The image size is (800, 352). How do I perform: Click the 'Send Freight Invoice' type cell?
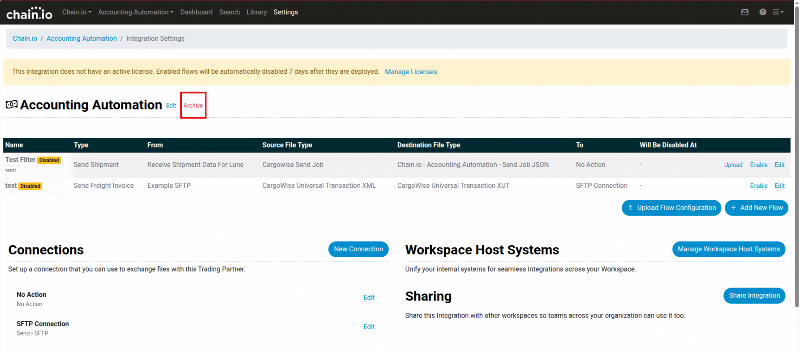104,186
